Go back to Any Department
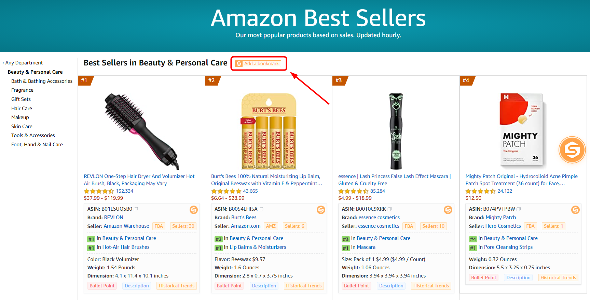This screenshot has height=300, width=590. 24,63
